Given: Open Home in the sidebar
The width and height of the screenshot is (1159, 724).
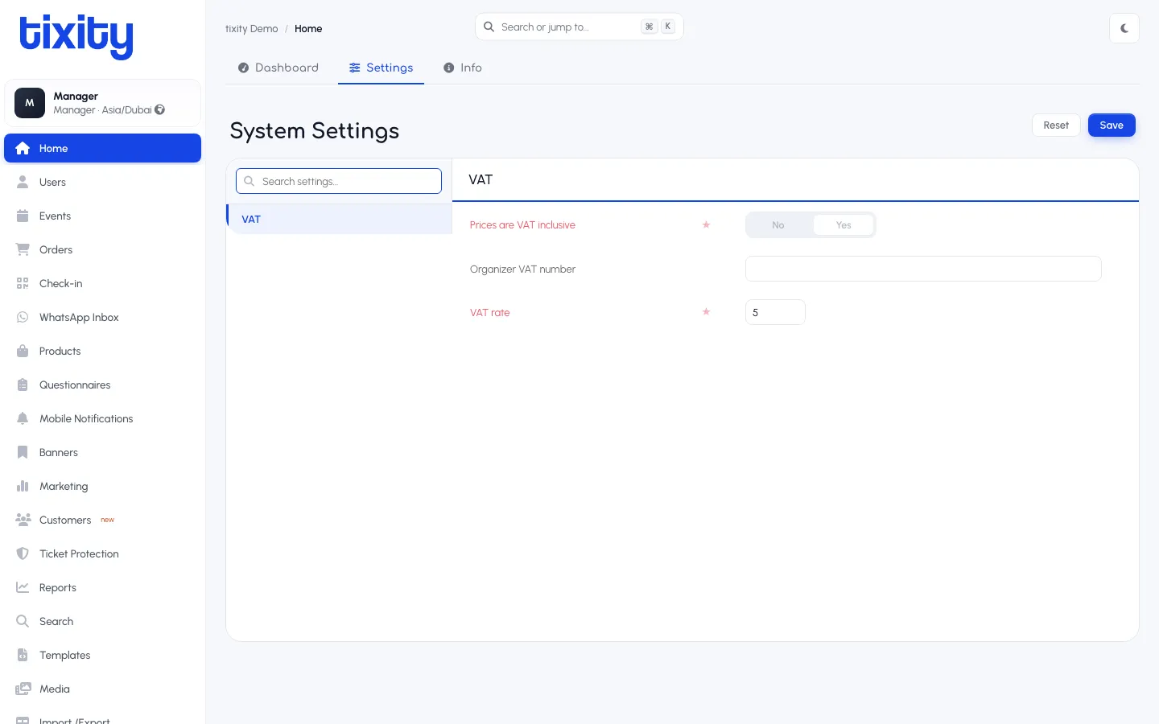Looking at the screenshot, I should pos(102,148).
